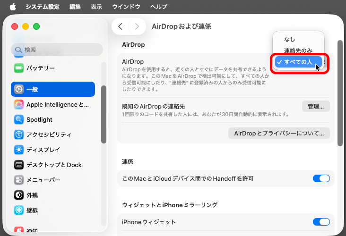Turn off Handoff between Mac and iCloud
Viewport: 346px width, 236px height.
click(x=321, y=178)
